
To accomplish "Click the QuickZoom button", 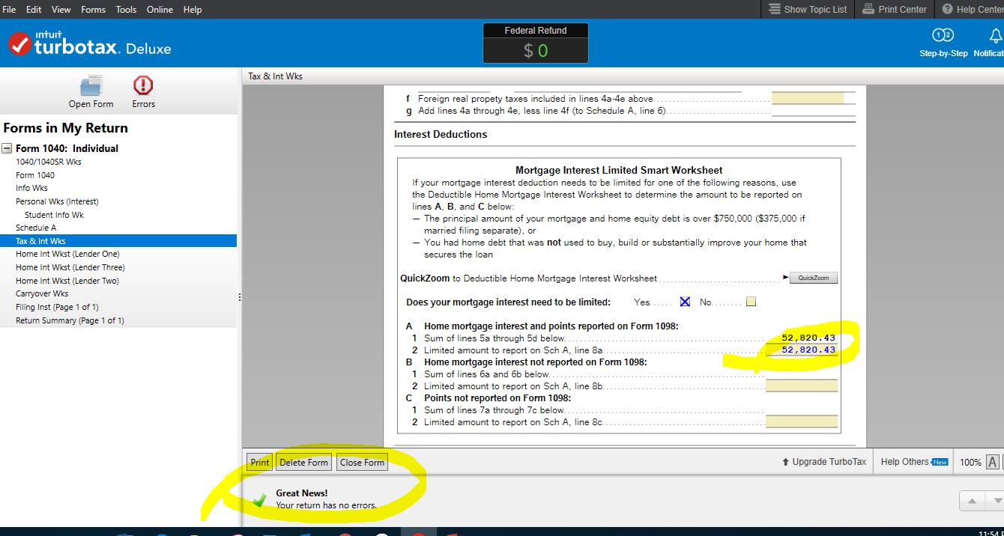I will point(813,278).
